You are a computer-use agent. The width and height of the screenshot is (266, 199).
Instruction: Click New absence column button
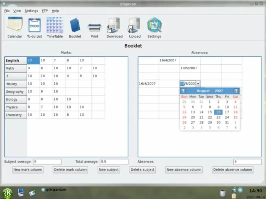pyautogui.click(x=184, y=170)
